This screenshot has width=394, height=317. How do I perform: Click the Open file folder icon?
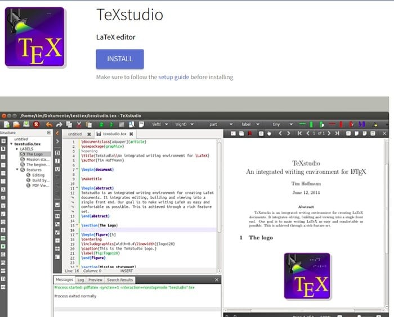[16, 124]
